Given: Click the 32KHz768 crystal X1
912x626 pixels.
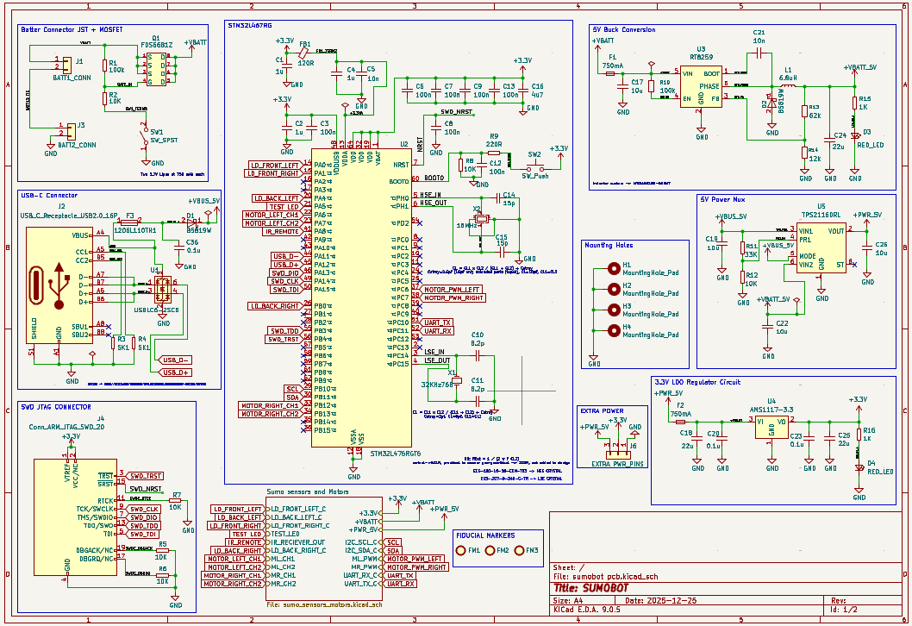Looking at the screenshot, I should [457, 381].
